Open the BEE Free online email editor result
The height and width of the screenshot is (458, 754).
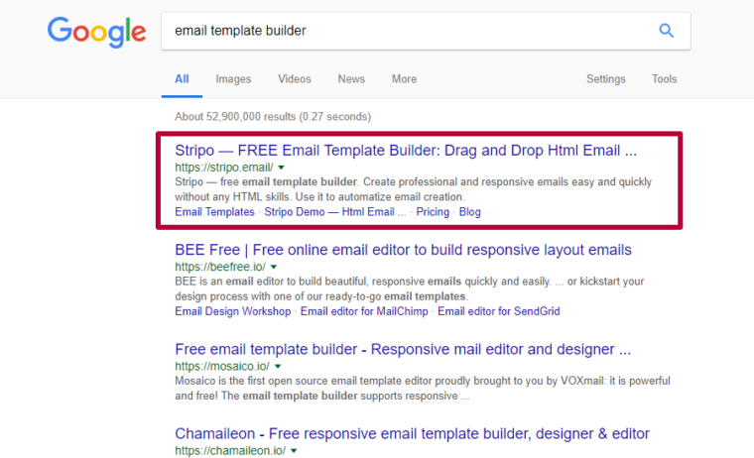[403, 250]
